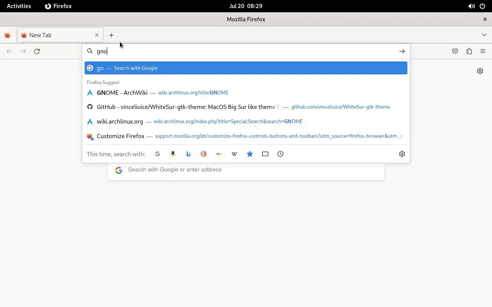Search open tabs with the tab icon

tap(265, 154)
